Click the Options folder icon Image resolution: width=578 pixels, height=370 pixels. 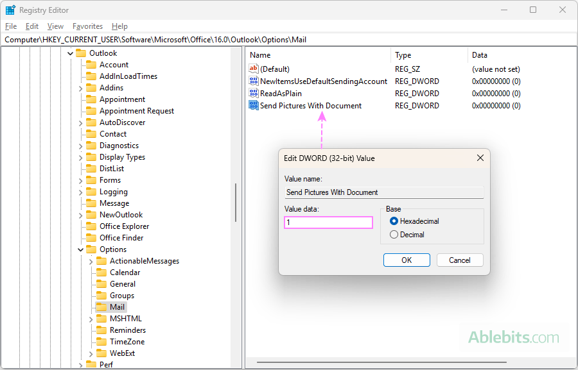91,249
